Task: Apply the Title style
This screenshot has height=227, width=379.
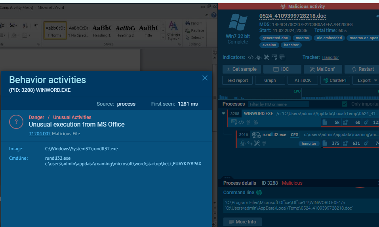Action: 148,30
